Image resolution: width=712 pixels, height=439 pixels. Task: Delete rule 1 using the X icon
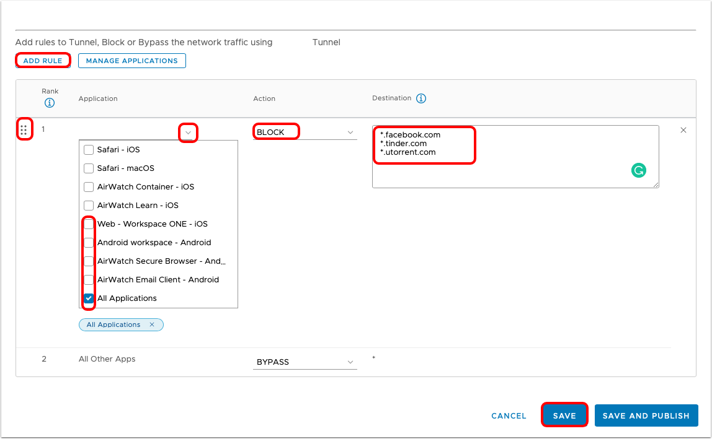click(x=683, y=130)
